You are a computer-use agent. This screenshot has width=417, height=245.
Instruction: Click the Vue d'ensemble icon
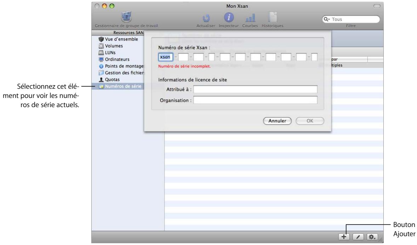click(101, 39)
